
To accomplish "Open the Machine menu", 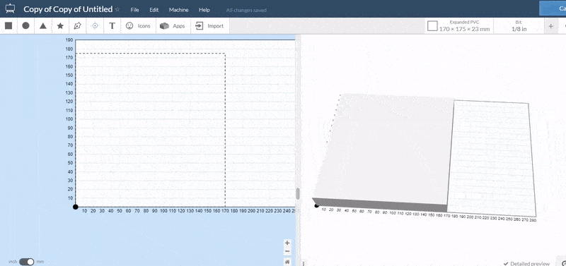I will click(179, 10).
